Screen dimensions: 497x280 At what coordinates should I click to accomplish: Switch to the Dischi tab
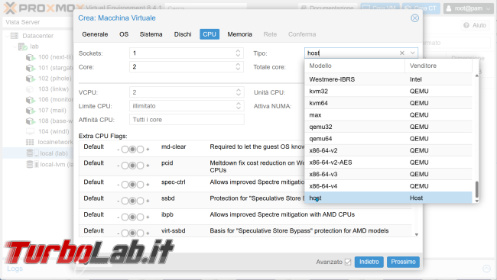click(x=183, y=34)
